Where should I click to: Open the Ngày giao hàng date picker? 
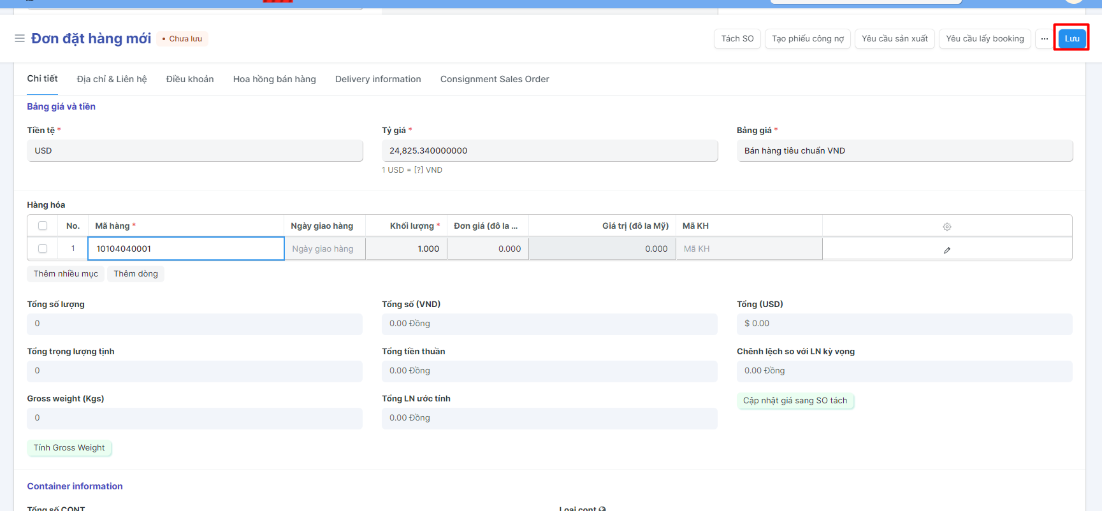[x=324, y=249]
